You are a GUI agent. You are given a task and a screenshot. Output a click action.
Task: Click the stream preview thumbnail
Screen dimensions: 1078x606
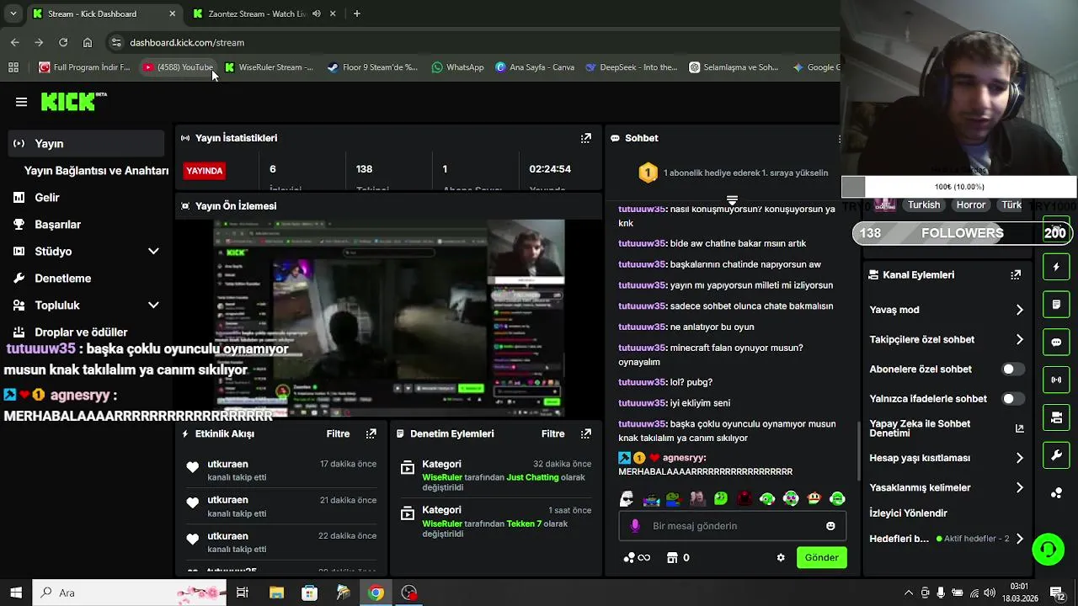tap(389, 318)
